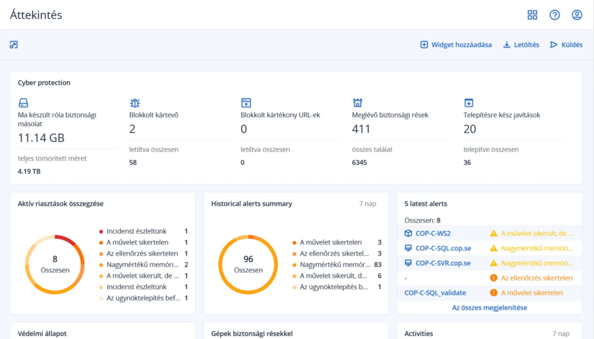Viewport: 594px width, 339px height.
Task: Click the backup drive icon above 11.14 GB
Action: (23, 103)
